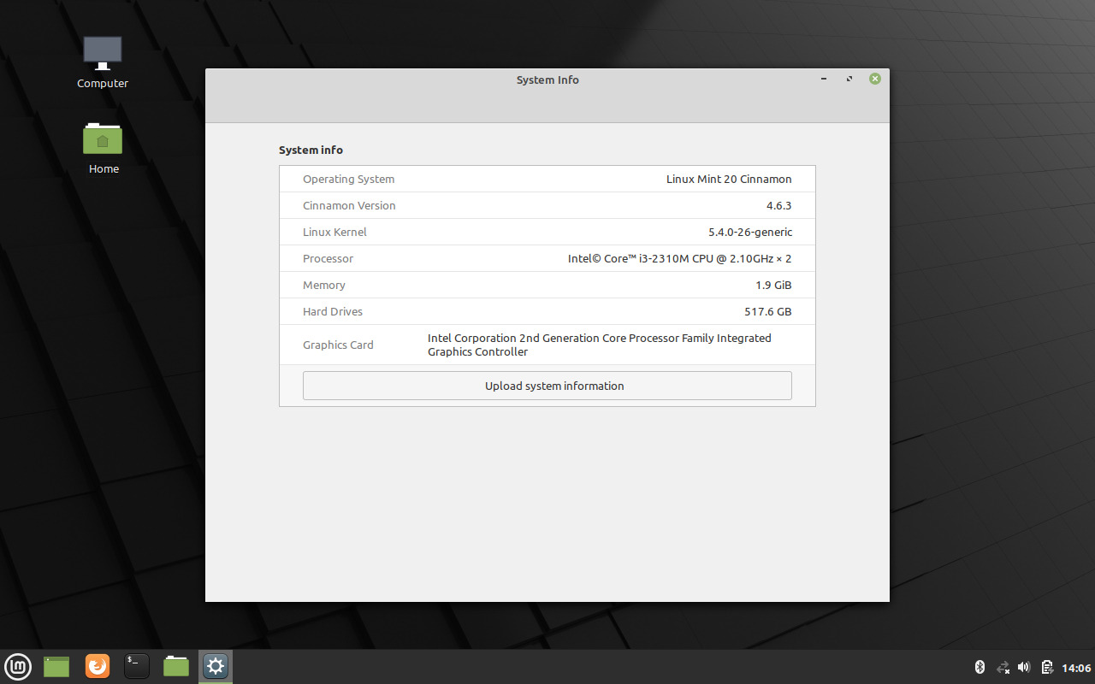Open the sound volume applet

point(1024,667)
